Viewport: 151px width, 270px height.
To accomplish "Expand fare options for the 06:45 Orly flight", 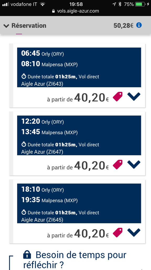I will (x=134, y=97).
